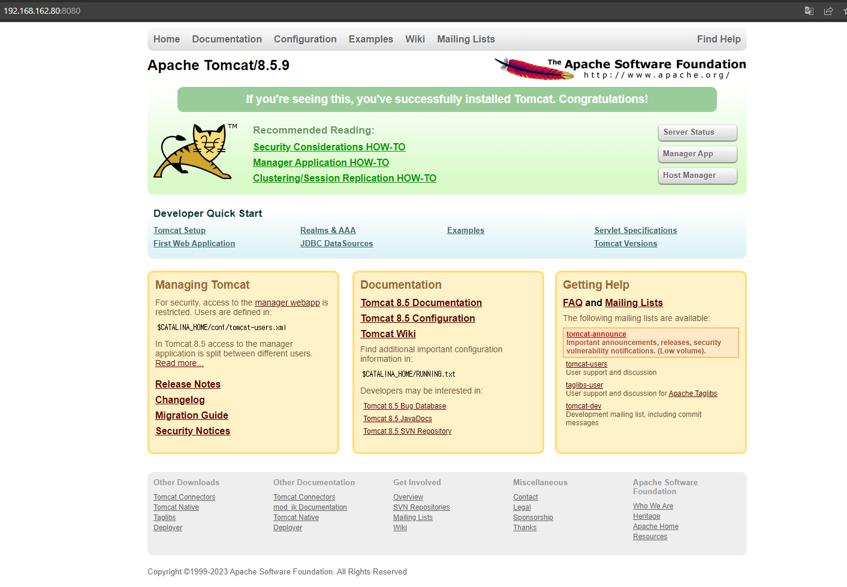
Task: Open the Heritage link
Action: coord(646,516)
